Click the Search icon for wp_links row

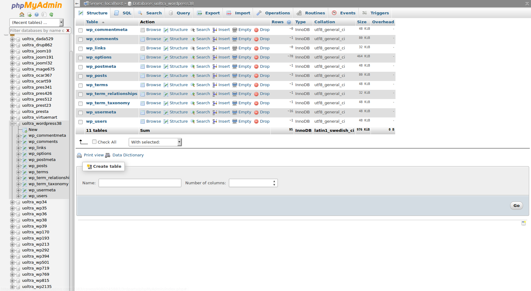(x=193, y=48)
